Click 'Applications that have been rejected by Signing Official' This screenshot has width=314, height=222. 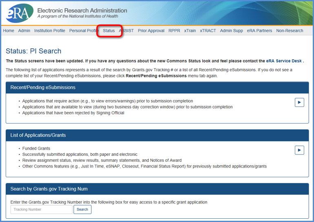[73, 113]
